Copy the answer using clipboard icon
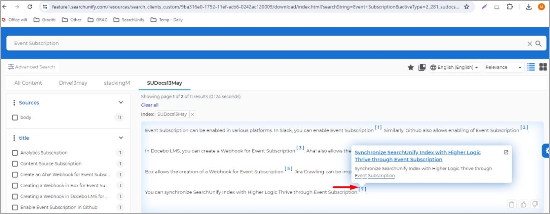 (x=512, y=204)
